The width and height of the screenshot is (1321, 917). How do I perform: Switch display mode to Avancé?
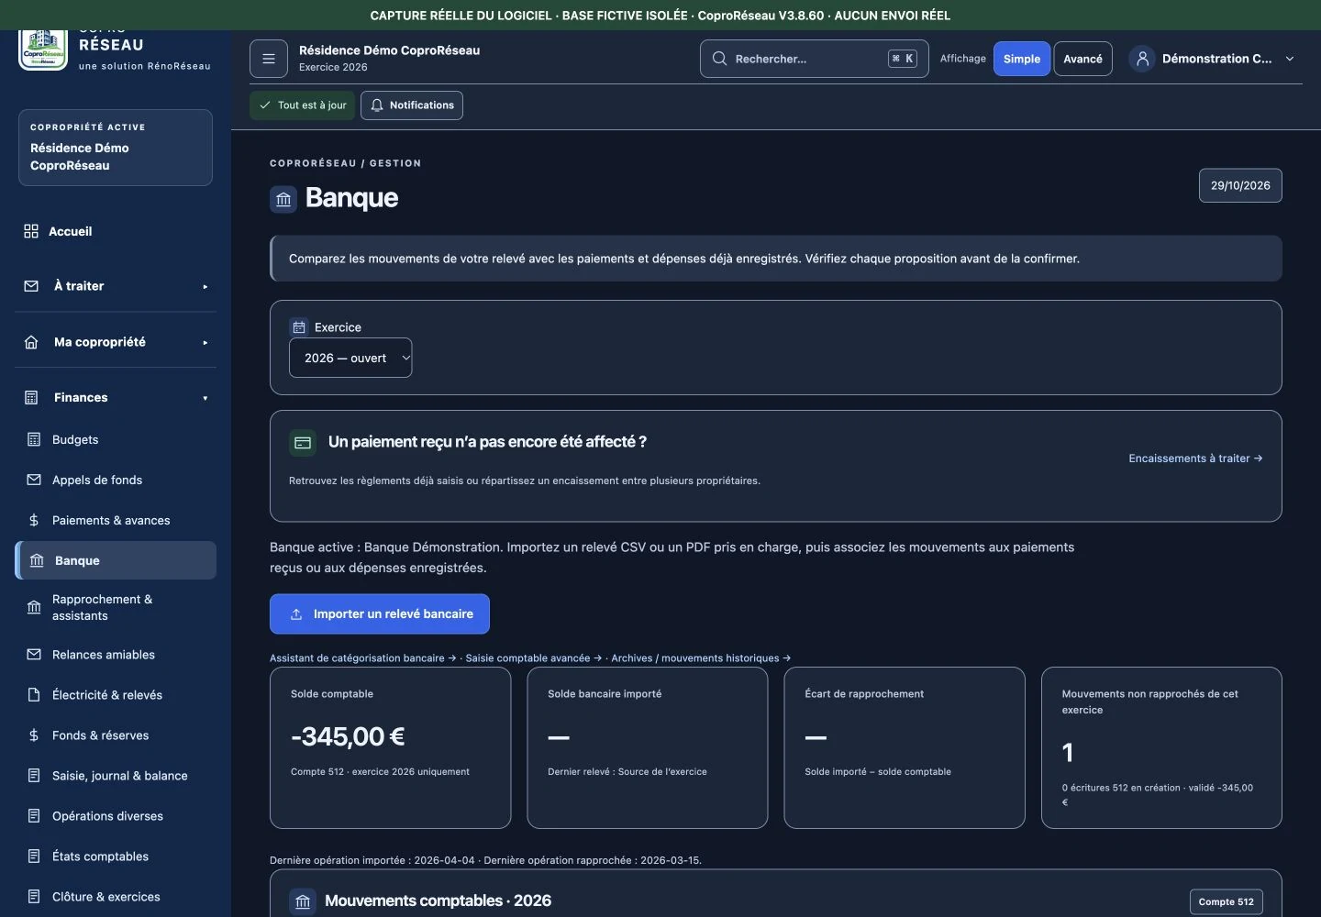coord(1082,59)
